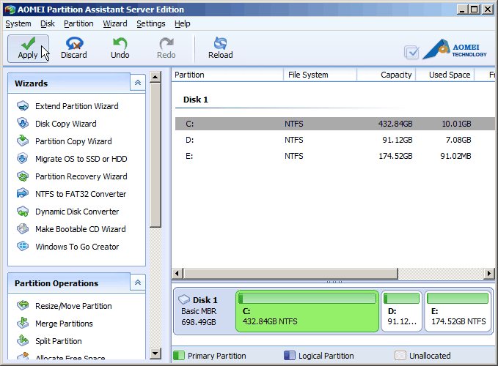Click the Extend Partition Wizard icon
The width and height of the screenshot is (498, 366).
pos(23,106)
